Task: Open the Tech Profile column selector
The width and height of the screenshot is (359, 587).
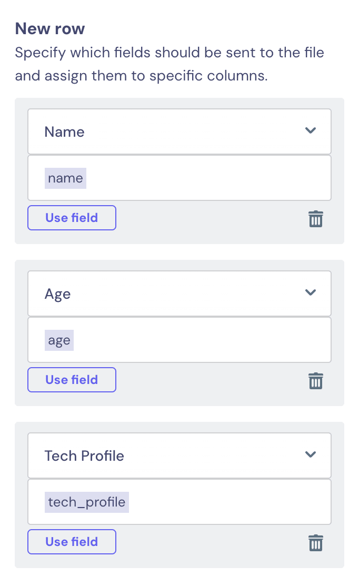Action: 179,456
